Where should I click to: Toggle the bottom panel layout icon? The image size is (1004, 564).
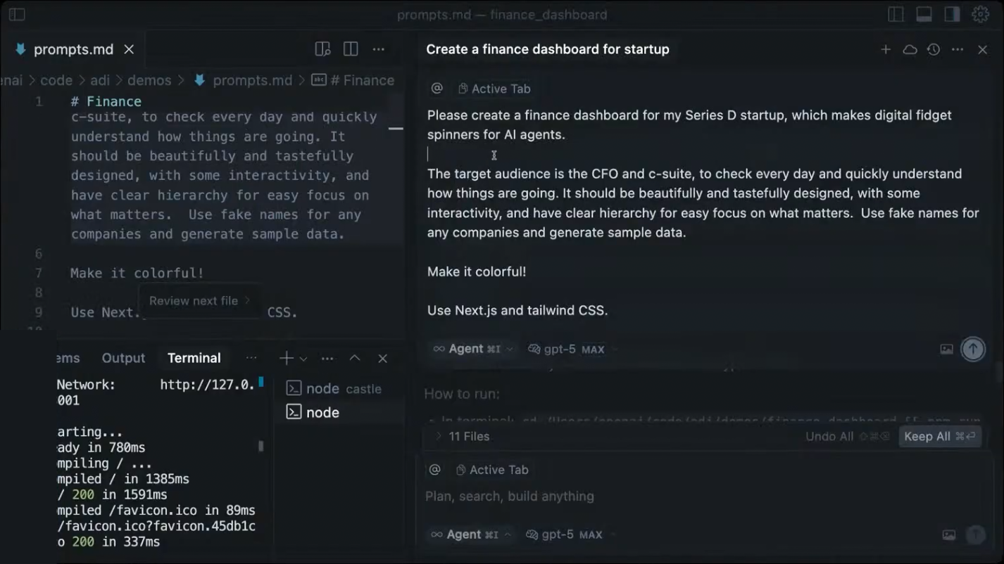[924, 14]
